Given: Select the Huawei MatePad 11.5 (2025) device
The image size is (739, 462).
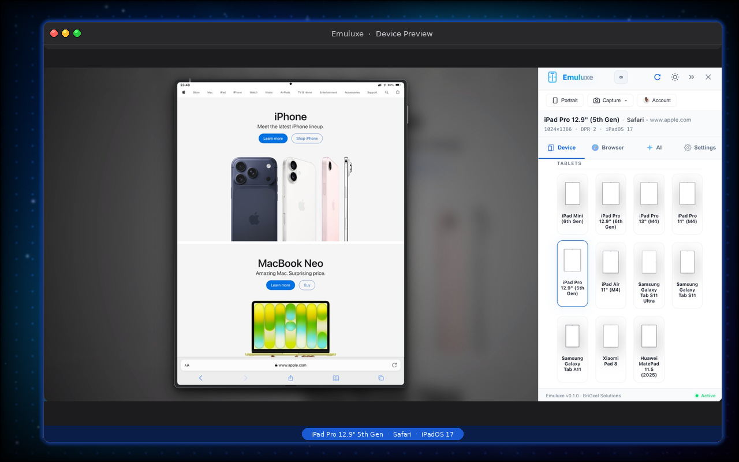Looking at the screenshot, I should pyautogui.click(x=649, y=349).
